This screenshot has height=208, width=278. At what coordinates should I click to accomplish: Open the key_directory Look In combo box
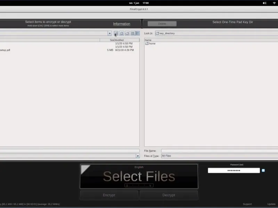[216, 33]
